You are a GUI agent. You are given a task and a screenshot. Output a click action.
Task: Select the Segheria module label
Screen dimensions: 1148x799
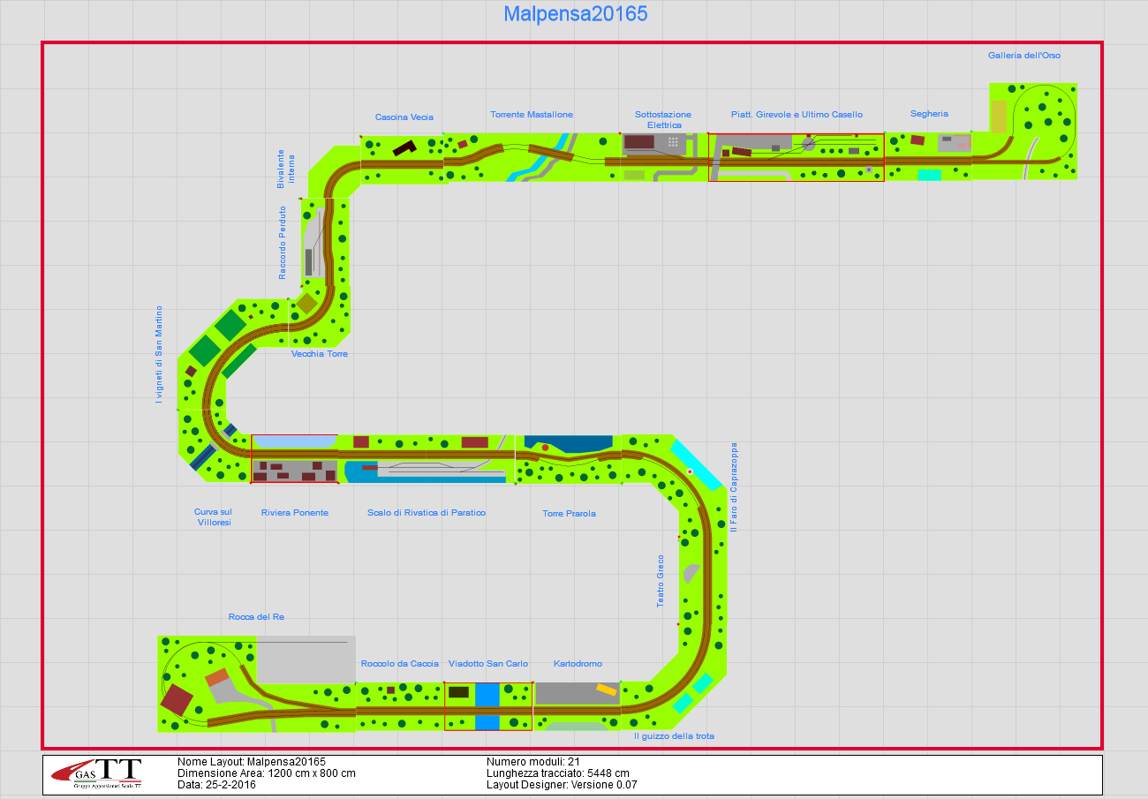tap(929, 114)
